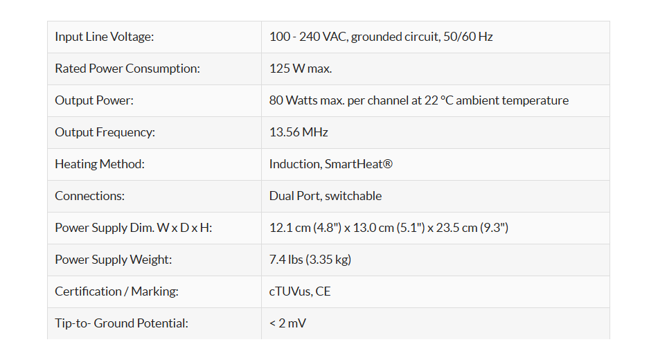
Task: Click the "Tip-to- Ground Potential:" label
Action: [x=121, y=323]
